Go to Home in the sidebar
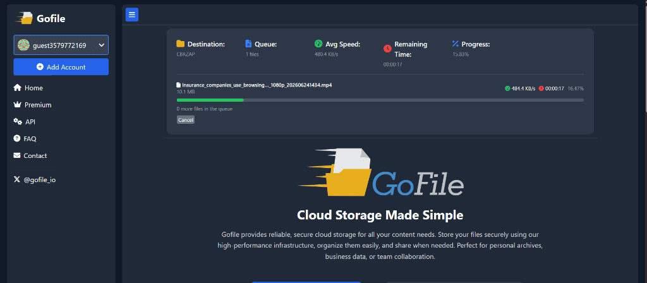 pos(28,88)
